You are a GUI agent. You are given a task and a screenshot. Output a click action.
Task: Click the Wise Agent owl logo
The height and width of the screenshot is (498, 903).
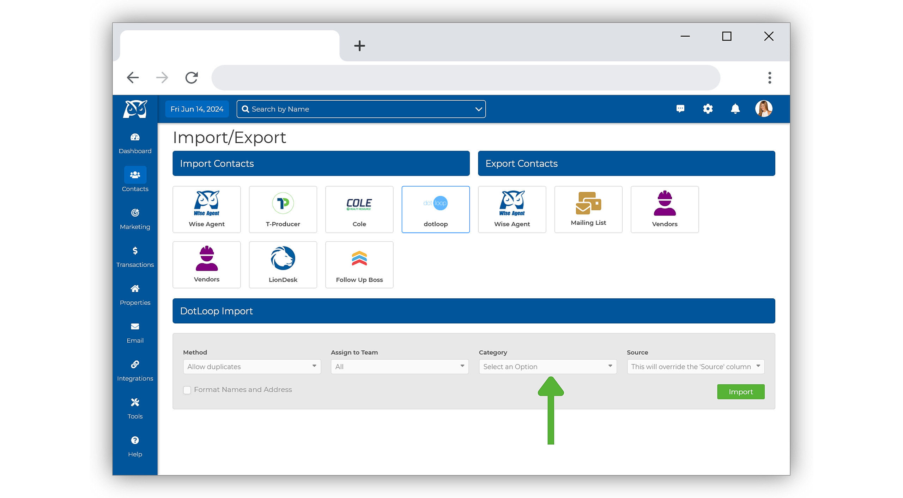coord(135,109)
